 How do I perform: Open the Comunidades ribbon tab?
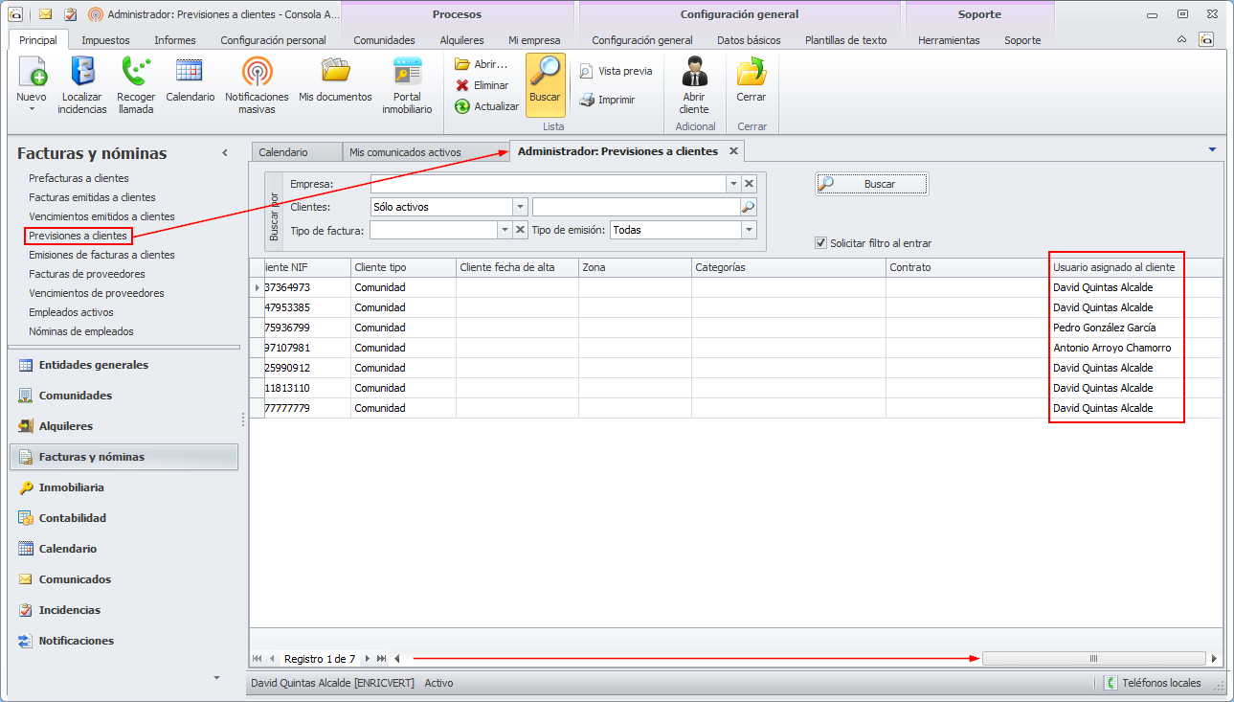[384, 40]
